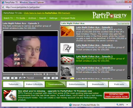Open the Downloads tab
The height and width of the screenshot is (108, 133).
click(x=98, y=84)
